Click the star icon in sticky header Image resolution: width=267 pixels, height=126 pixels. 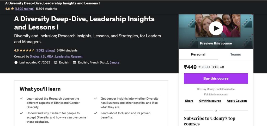[12, 9]
